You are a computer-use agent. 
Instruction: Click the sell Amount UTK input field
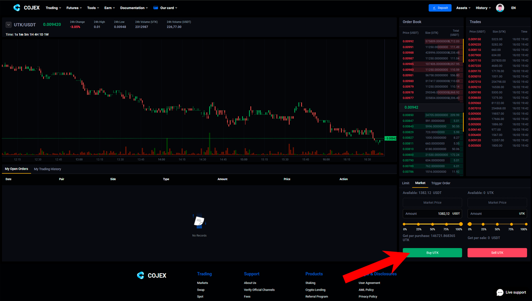[497, 214]
